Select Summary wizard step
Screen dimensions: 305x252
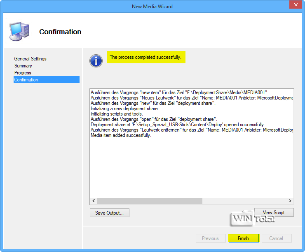point(23,66)
